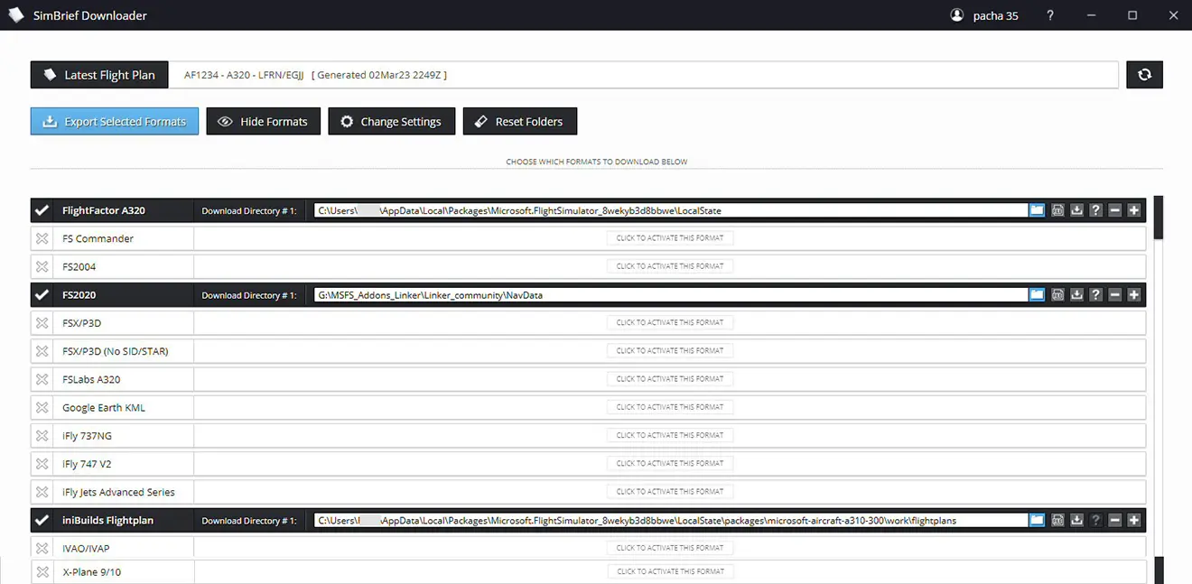
Task: Click the iFly Jets Advanced Series label
Action: point(118,492)
